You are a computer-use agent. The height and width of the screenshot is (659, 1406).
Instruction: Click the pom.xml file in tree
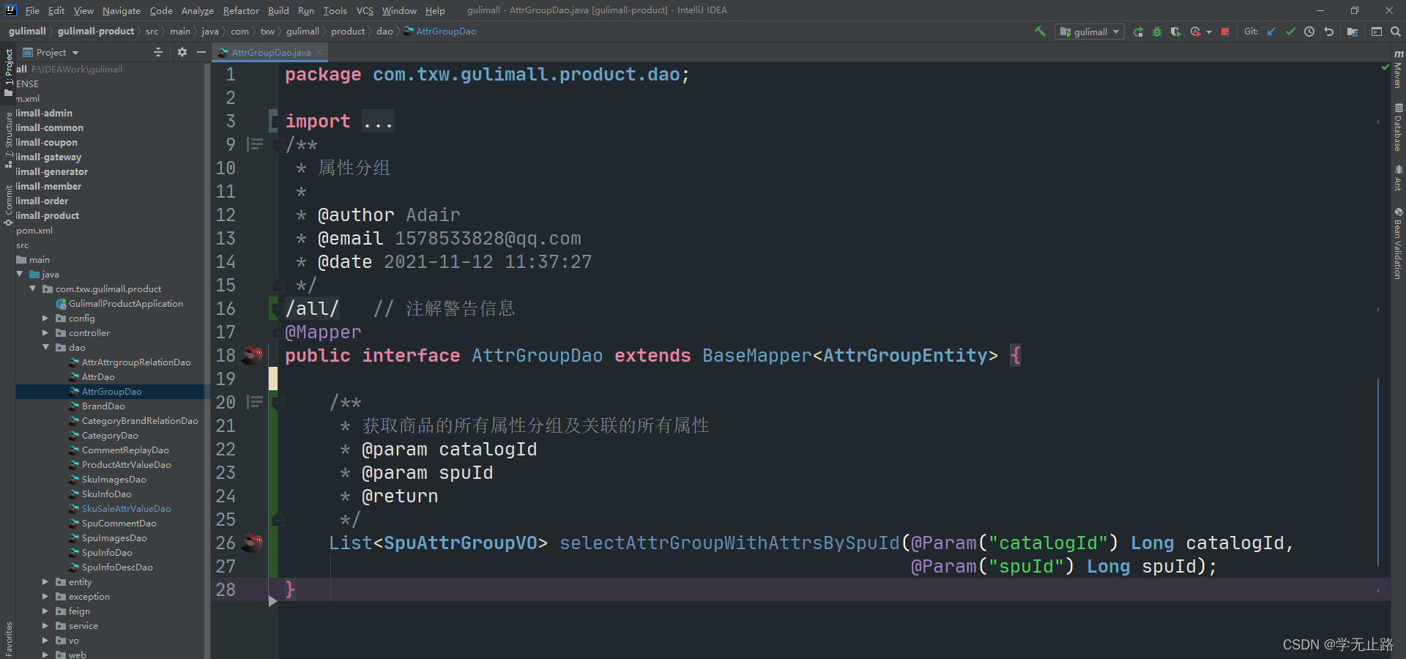coord(34,230)
